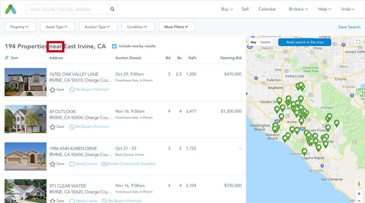This screenshot has width=365, height=203.
Task: Click the Save Search link
Action: [x=349, y=27]
